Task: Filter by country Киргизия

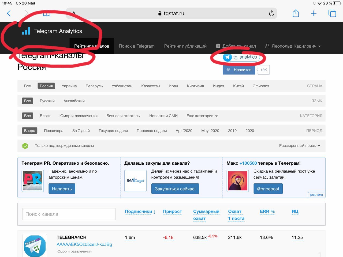Action: pos(195,86)
